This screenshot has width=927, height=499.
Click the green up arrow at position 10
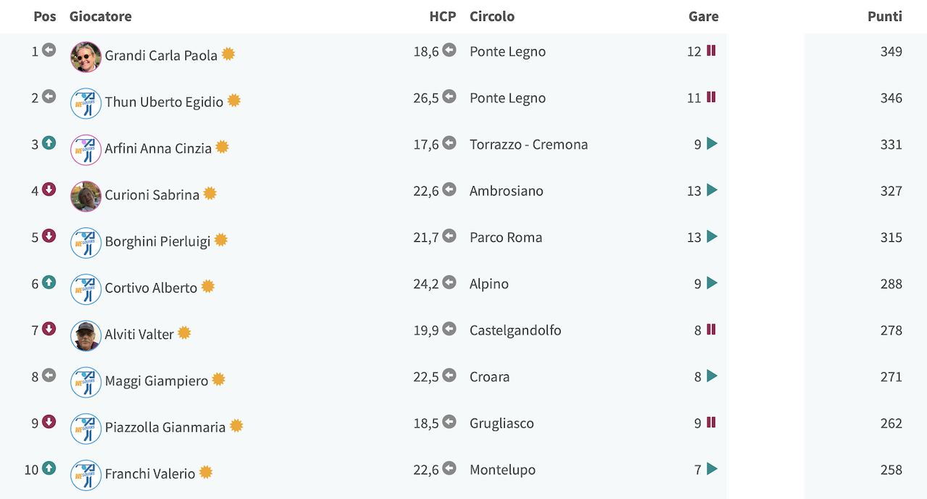[49, 468]
